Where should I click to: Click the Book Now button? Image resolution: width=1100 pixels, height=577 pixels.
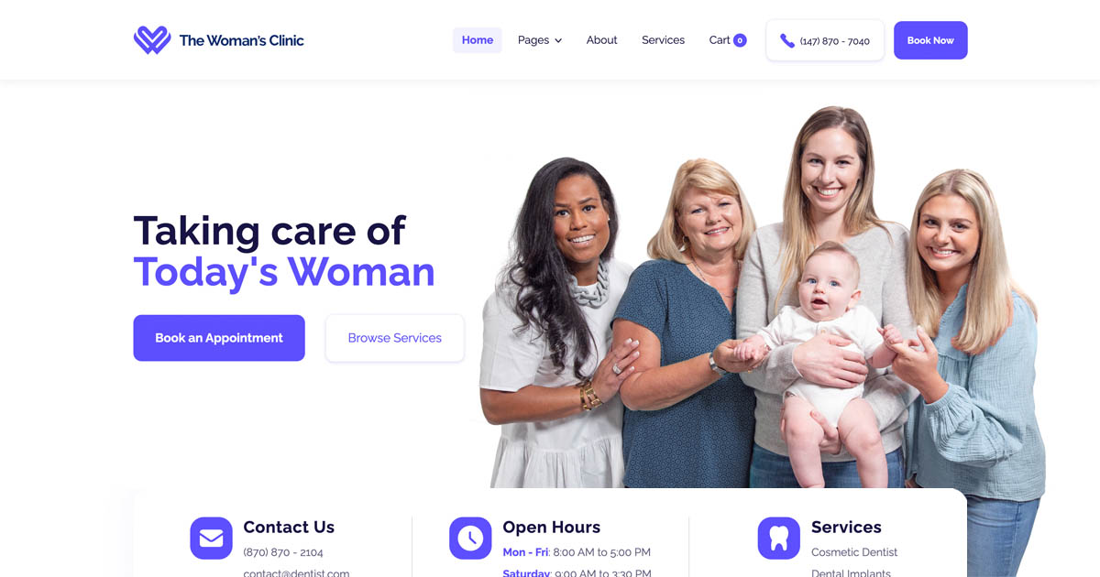point(930,40)
